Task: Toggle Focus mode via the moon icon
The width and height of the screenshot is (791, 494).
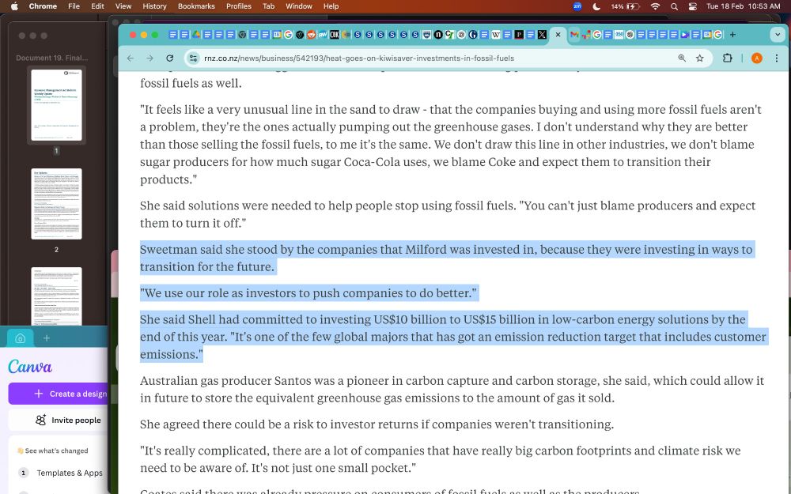Action: click(x=596, y=6)
